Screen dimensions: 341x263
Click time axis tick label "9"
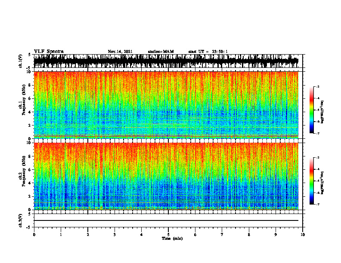pos(276,235)
